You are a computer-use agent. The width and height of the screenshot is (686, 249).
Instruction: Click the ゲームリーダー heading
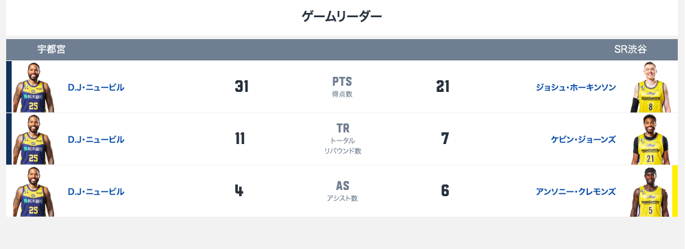click(x=342, y=16)
